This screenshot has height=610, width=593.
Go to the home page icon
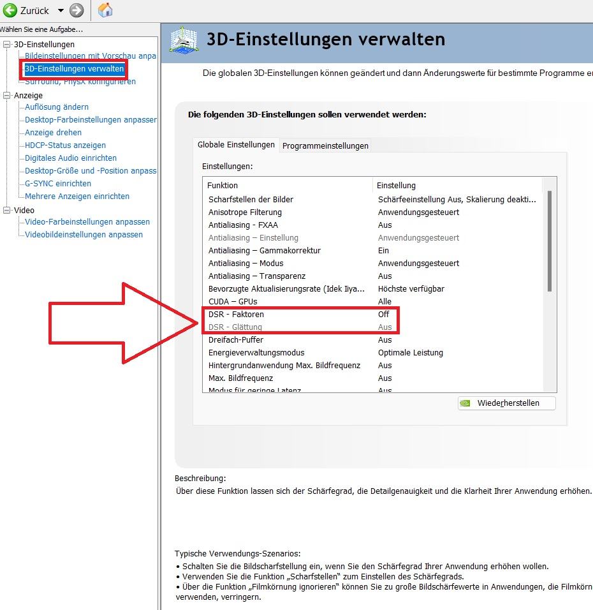(x=105, y=10)
